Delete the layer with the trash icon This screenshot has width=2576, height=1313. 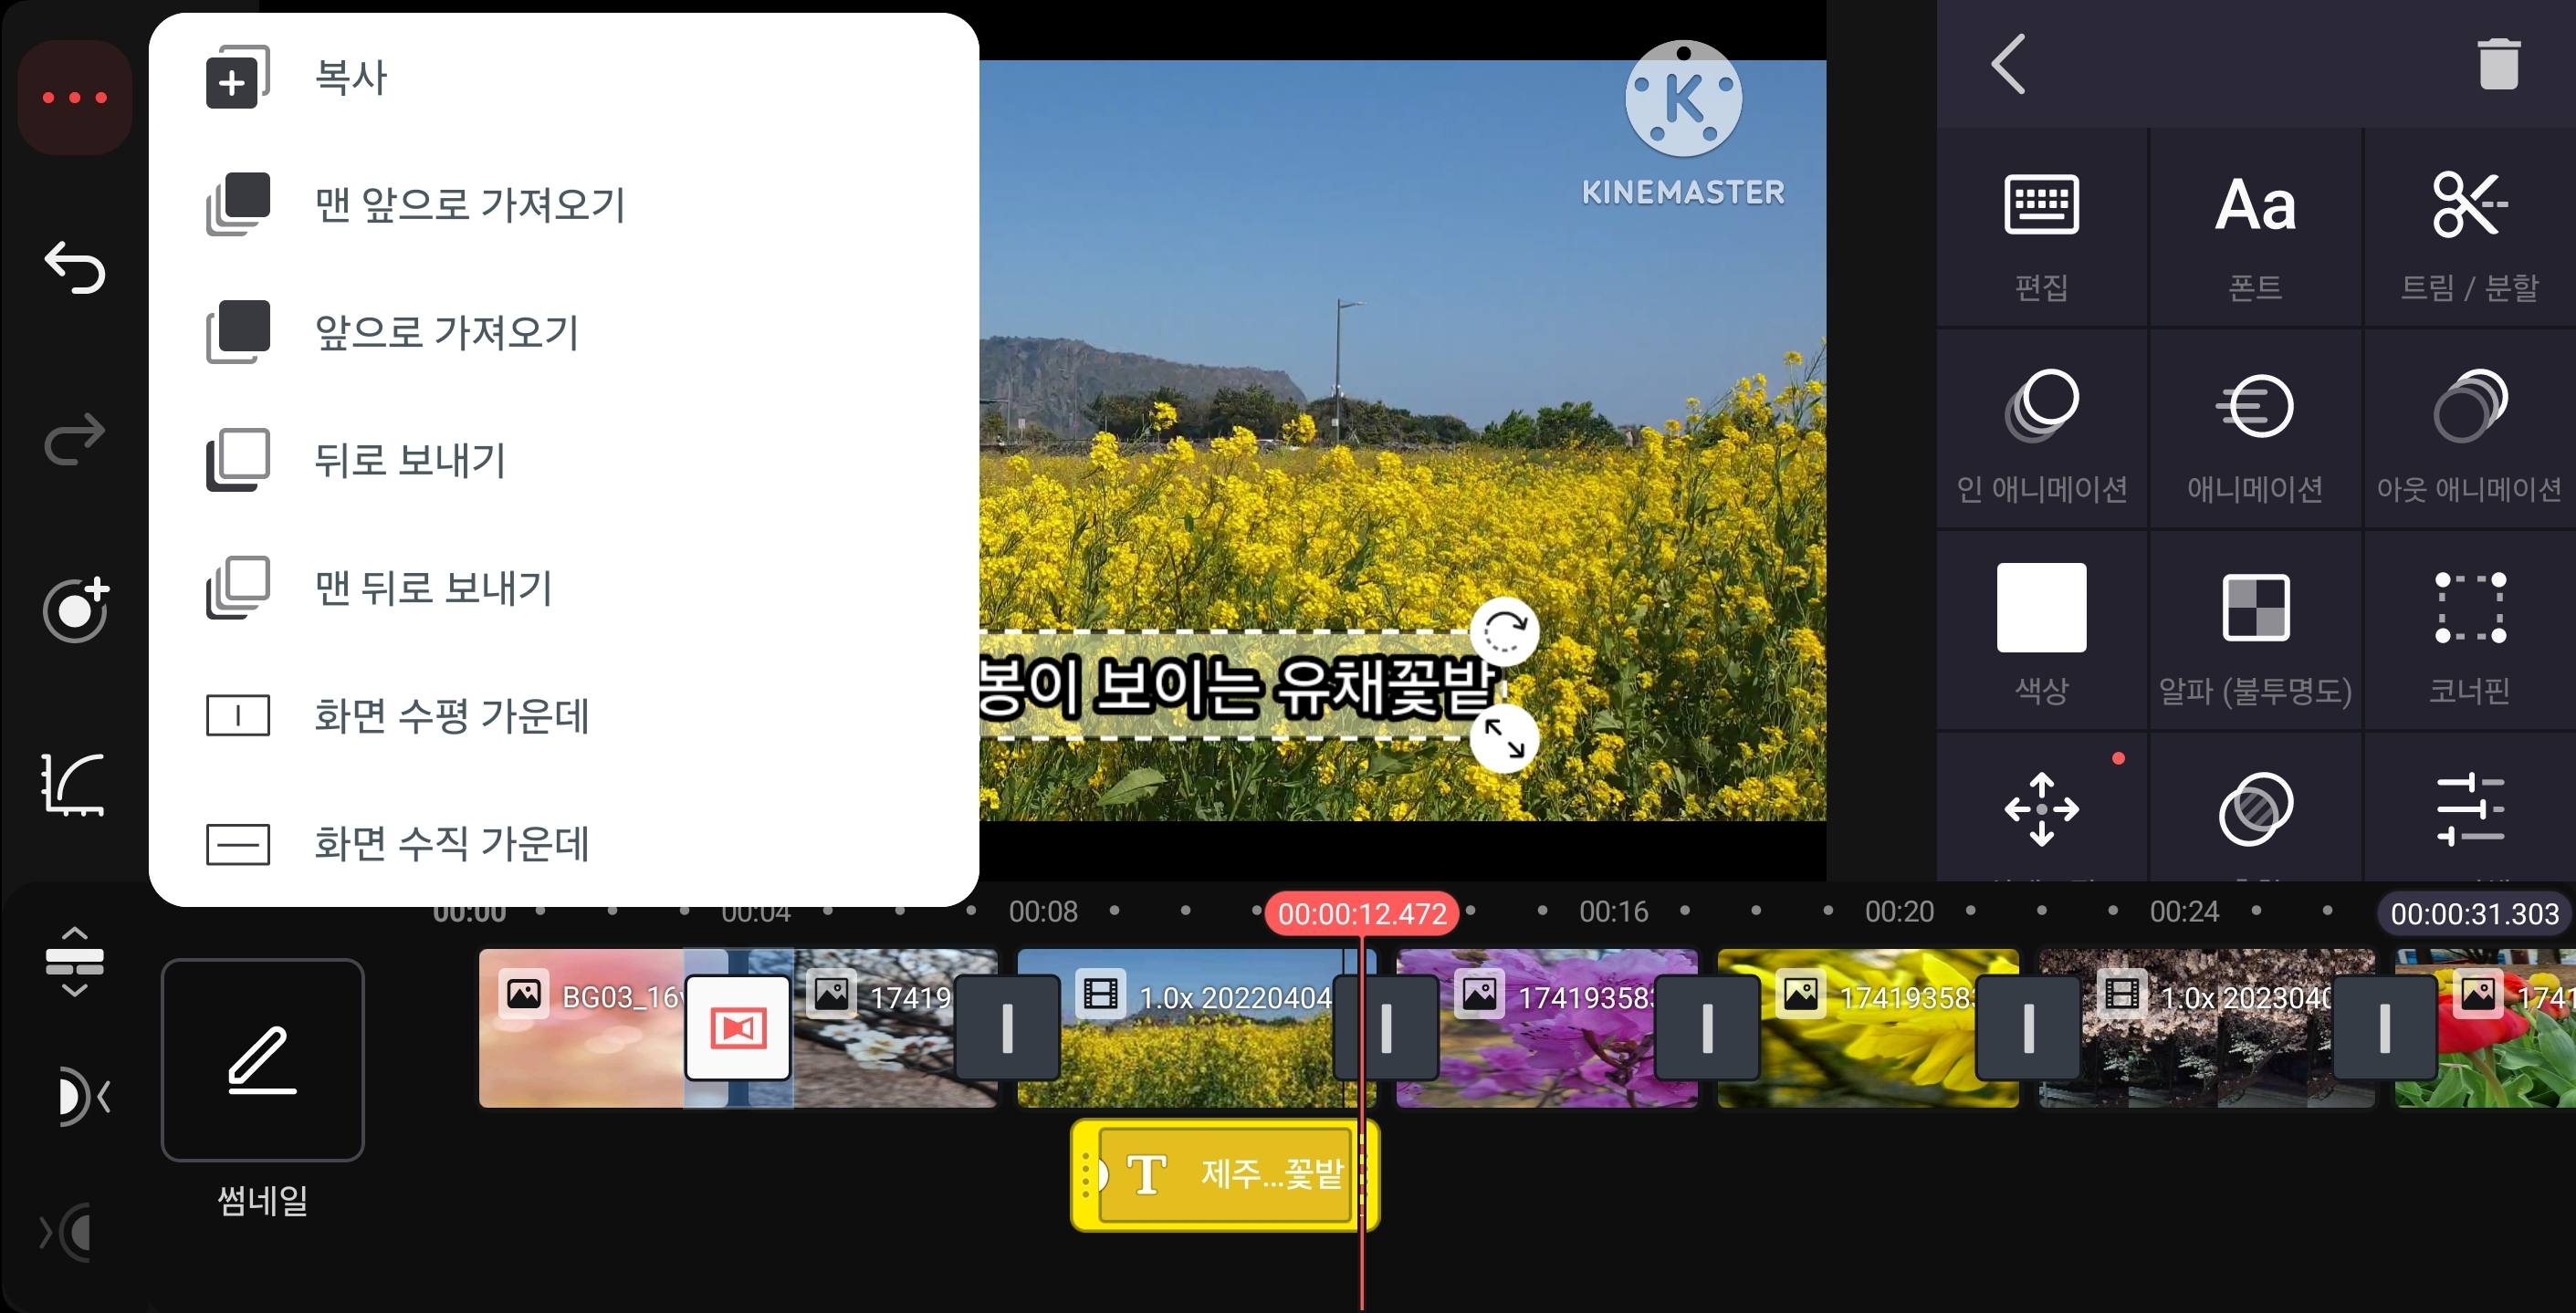(x=2497, y=65)
